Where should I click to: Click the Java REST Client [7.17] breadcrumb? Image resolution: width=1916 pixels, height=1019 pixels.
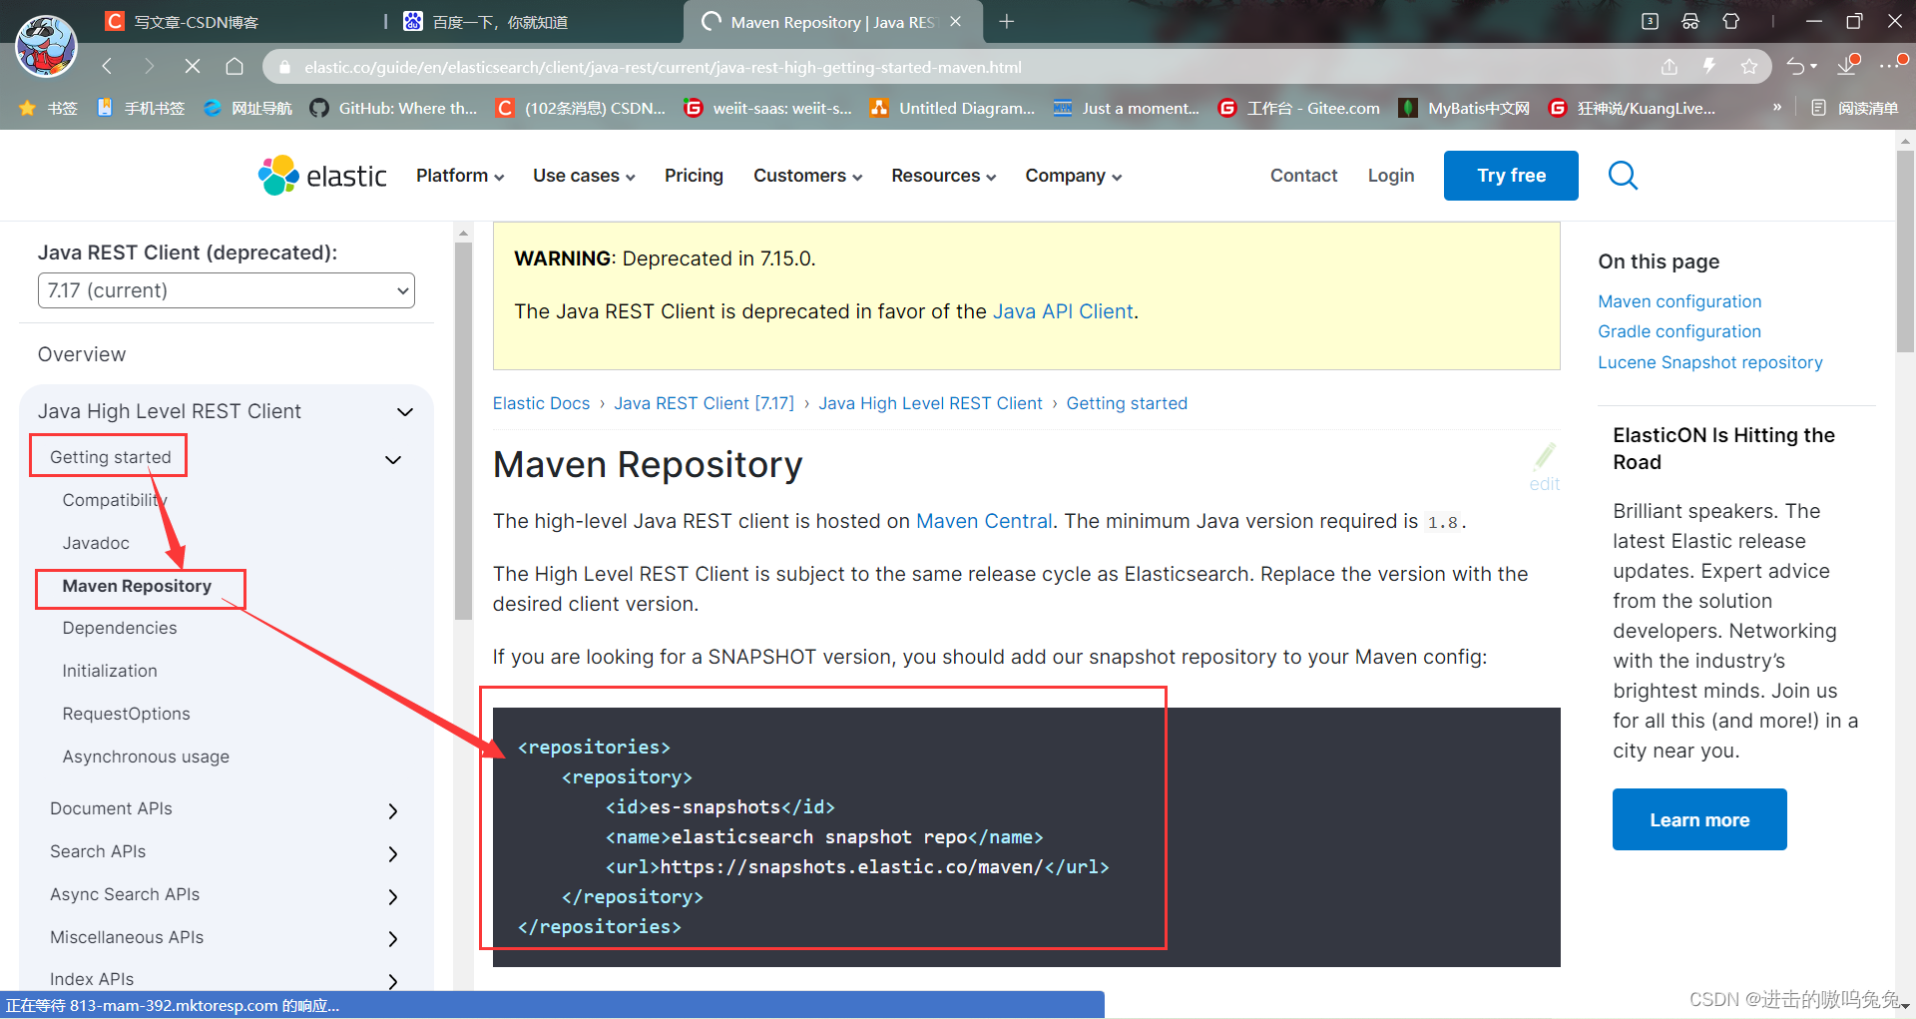click(705, 403)
